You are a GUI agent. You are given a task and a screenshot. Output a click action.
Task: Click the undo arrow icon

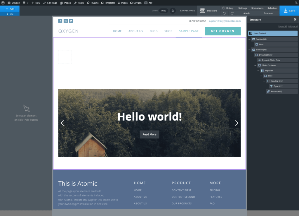[x=224, y=13]
